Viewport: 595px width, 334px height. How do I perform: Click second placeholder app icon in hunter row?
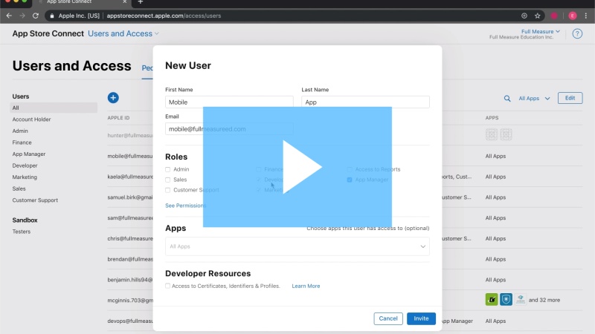pyautogui.click(x=506, y=134)
